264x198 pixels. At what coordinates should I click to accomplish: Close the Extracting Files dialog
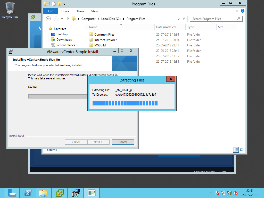171,79
